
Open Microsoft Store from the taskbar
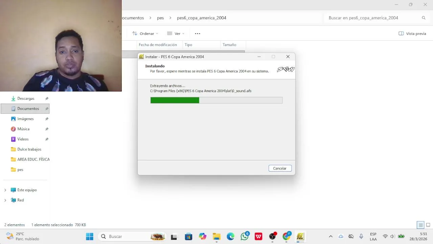[x=188, y=237]
